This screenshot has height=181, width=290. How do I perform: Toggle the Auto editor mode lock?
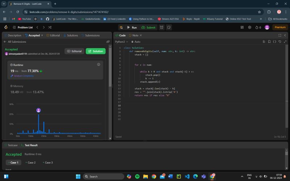click(x=135, y=42)
